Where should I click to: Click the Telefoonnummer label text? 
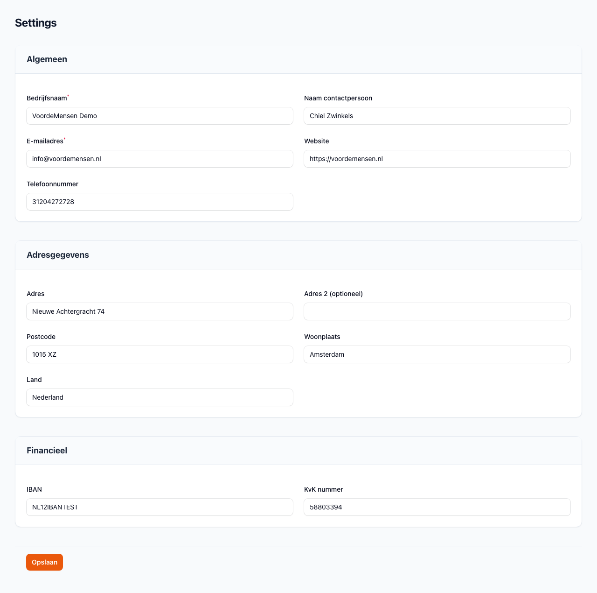point(53,184)
